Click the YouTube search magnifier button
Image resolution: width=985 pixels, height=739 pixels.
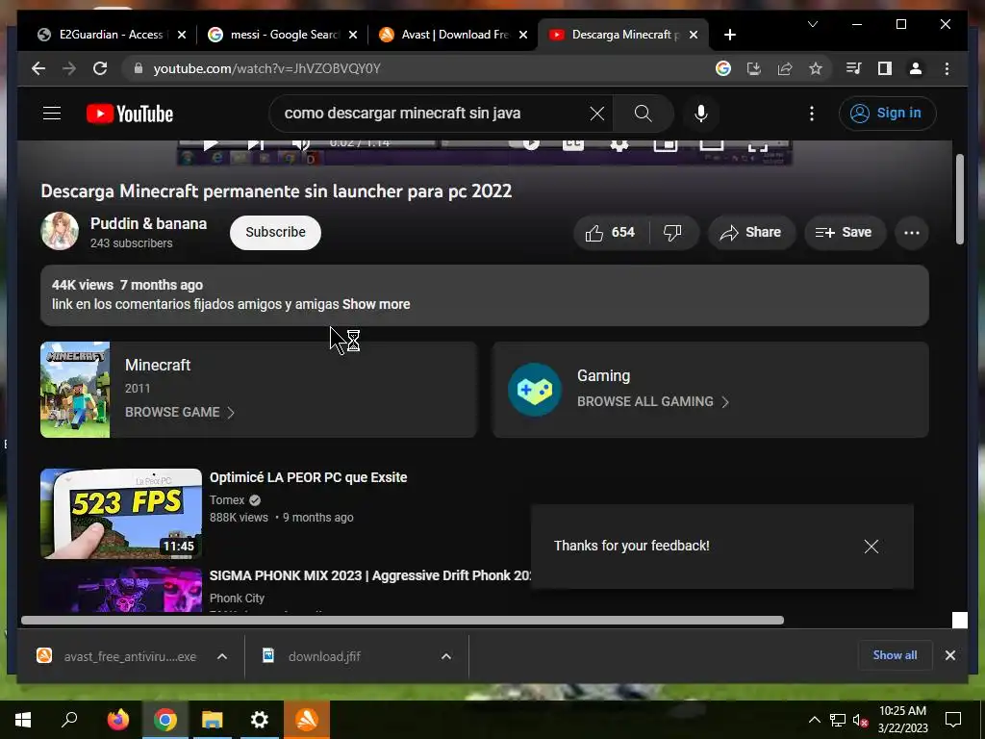643,114
